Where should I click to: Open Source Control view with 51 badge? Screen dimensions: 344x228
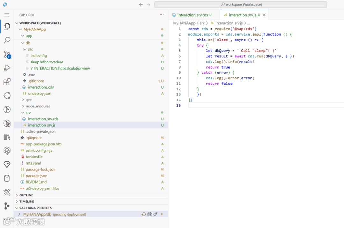click(x=7, y=54)
